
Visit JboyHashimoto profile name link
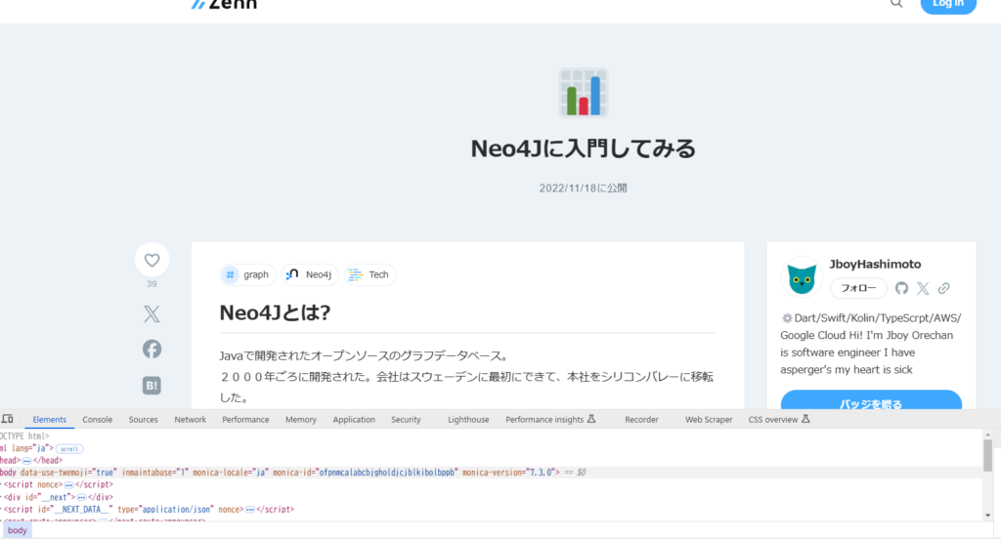click(x=875, y=264)
